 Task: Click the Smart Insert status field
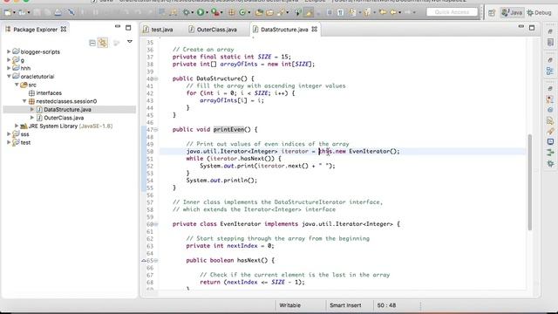coord(345,305)
